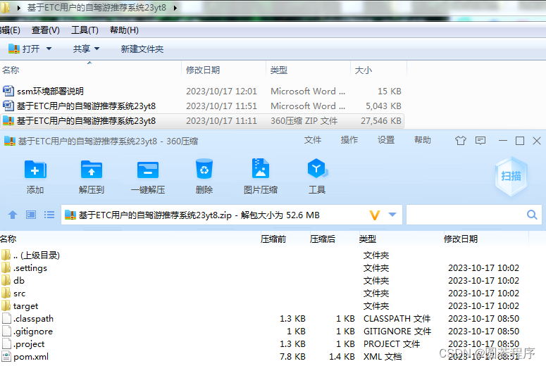The height and width of the screenshot is (366, 546).
Task: Switch to the icon view mode button
Action: [31, 215]
